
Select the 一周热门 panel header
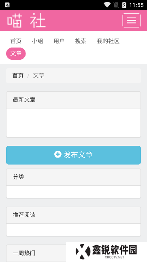pyautogui.click(x=36, y=253)
